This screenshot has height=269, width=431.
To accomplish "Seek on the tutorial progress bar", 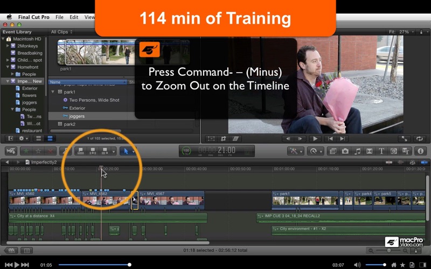I will point(94,265).
